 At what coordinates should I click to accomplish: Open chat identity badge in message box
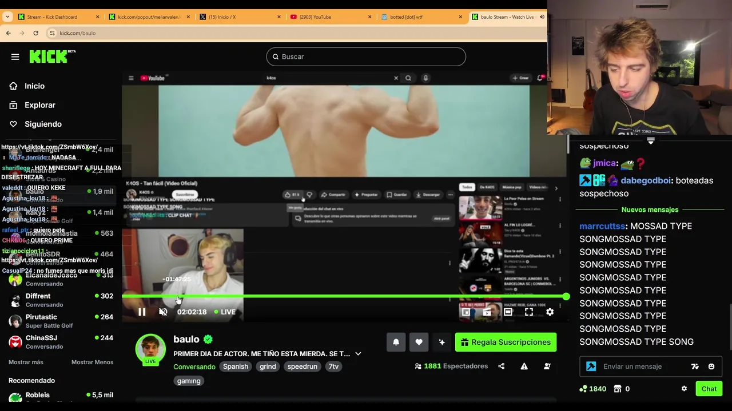[591, 366]
